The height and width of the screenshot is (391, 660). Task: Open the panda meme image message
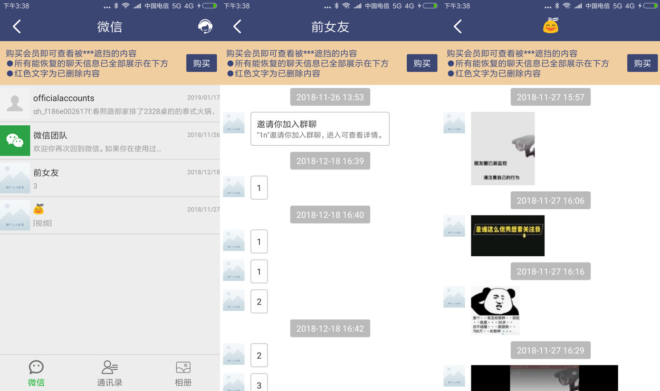point(495,311)
